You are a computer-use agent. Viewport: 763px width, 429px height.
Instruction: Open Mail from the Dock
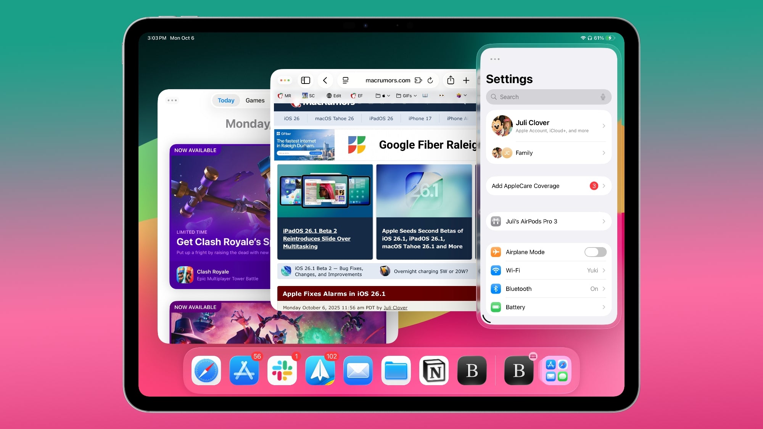358,370
